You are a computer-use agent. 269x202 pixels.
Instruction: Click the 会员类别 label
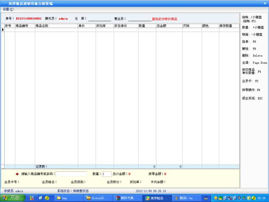coord(78,182)
